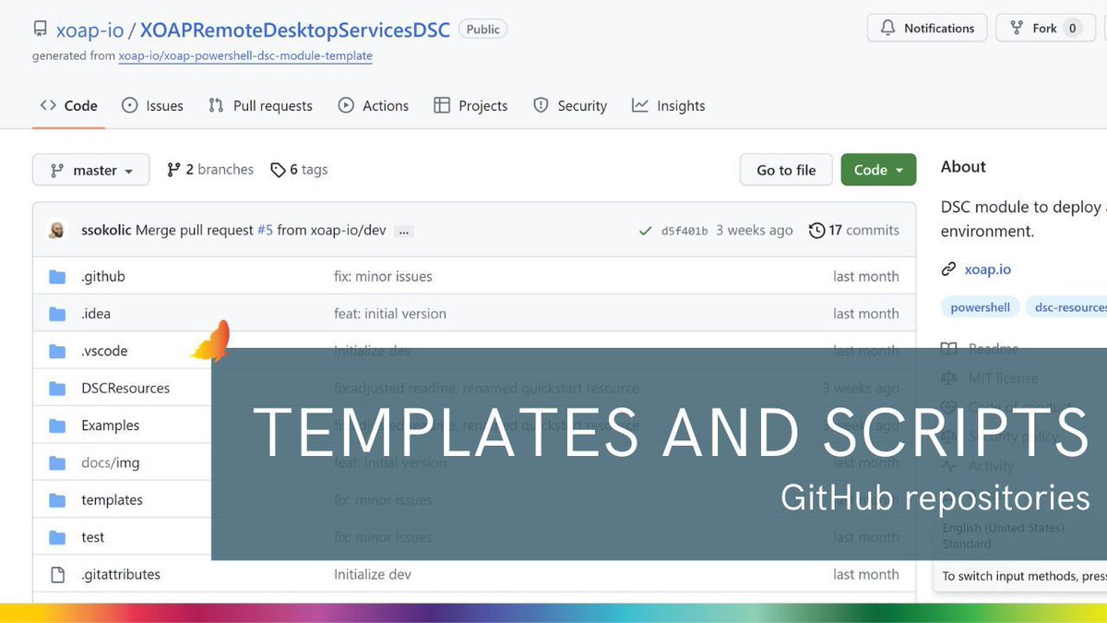Open the docs/img folder
1107x623 pixels.
point(111,462)
